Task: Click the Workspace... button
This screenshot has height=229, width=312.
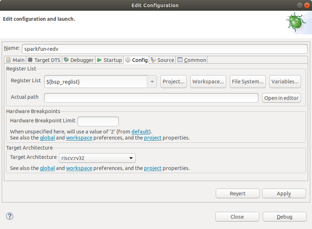Action: point(209,82)
